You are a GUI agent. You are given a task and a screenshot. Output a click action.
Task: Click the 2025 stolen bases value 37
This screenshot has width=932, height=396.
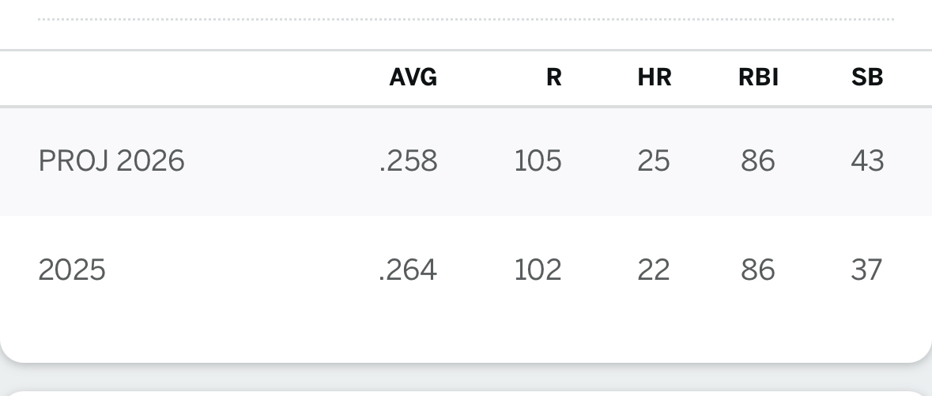[x=867, y=270]
